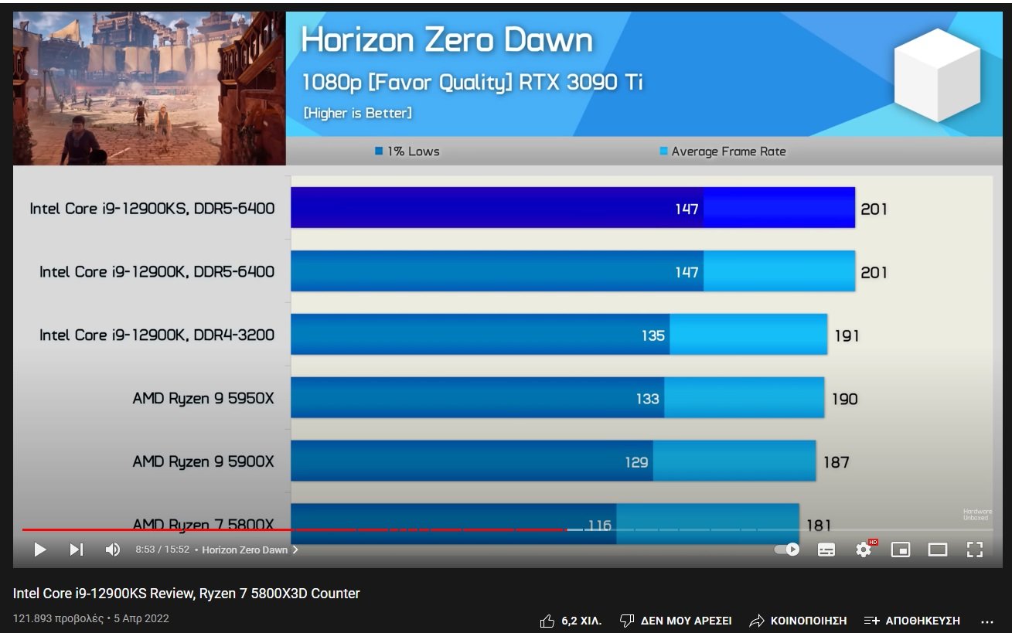Toggle the autoplay switch
The width and height of the screenshot is (1012, 633).
787,550
